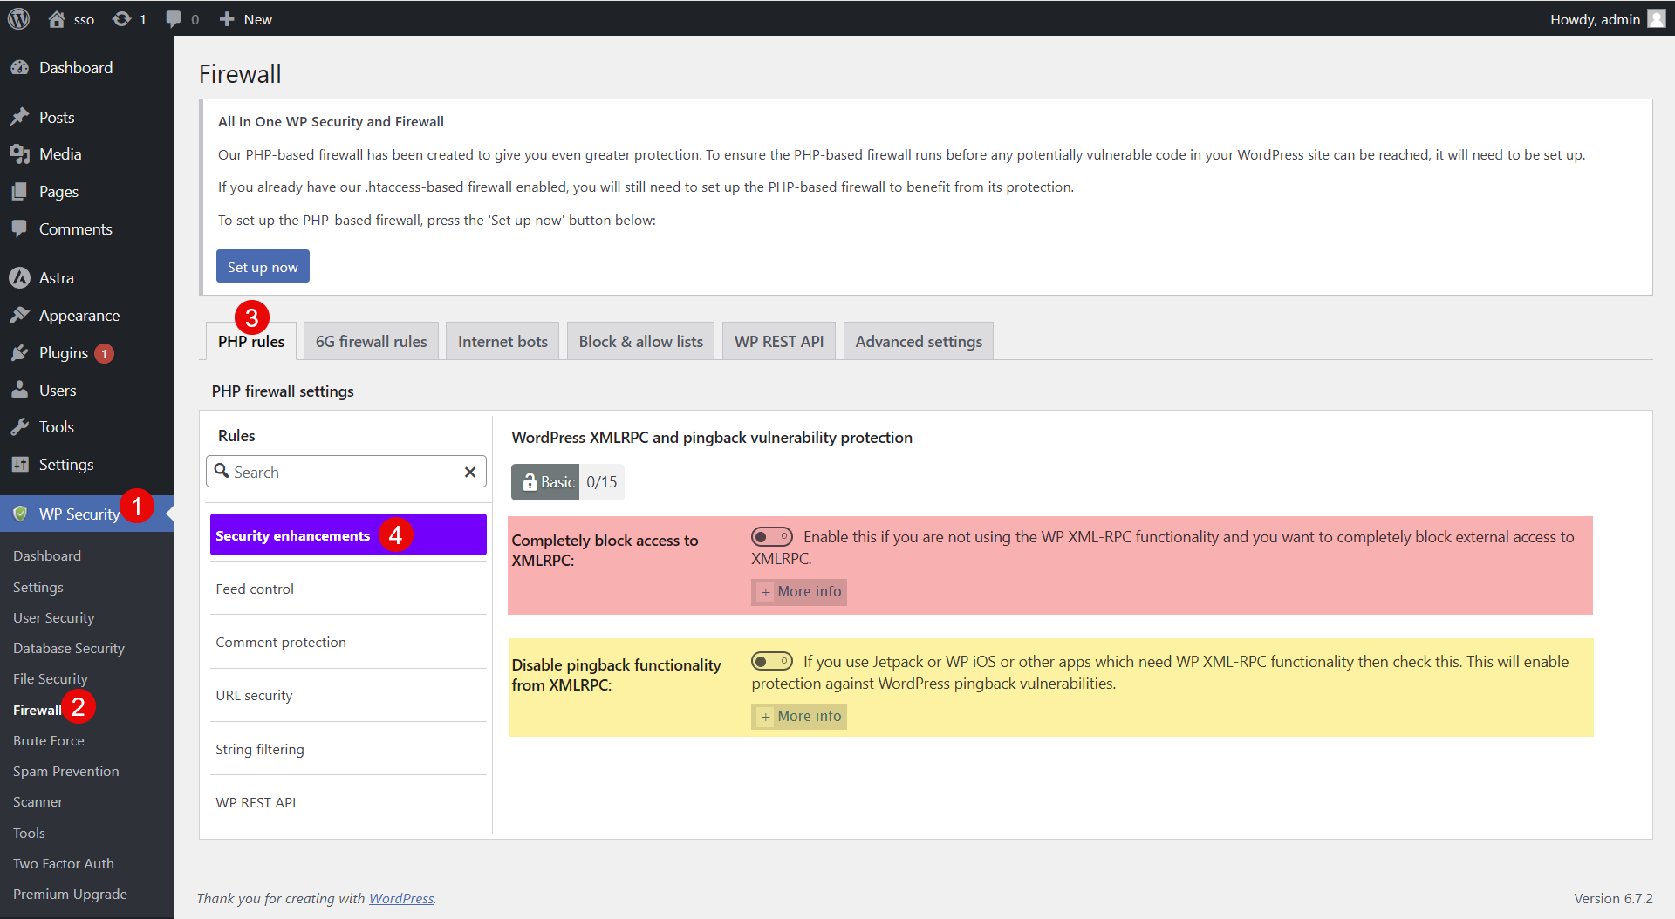Select Feed control in rules list
This screenshot has height=919, width=1675.
(x=255, y=589)
